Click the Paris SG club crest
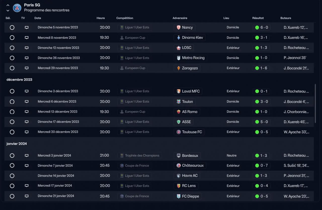 click(x=17, y=8)
